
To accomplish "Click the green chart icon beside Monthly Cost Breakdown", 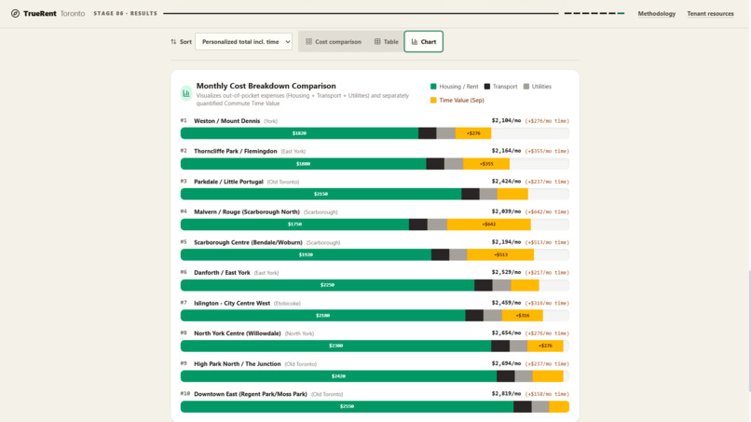I will coord(186,93).
